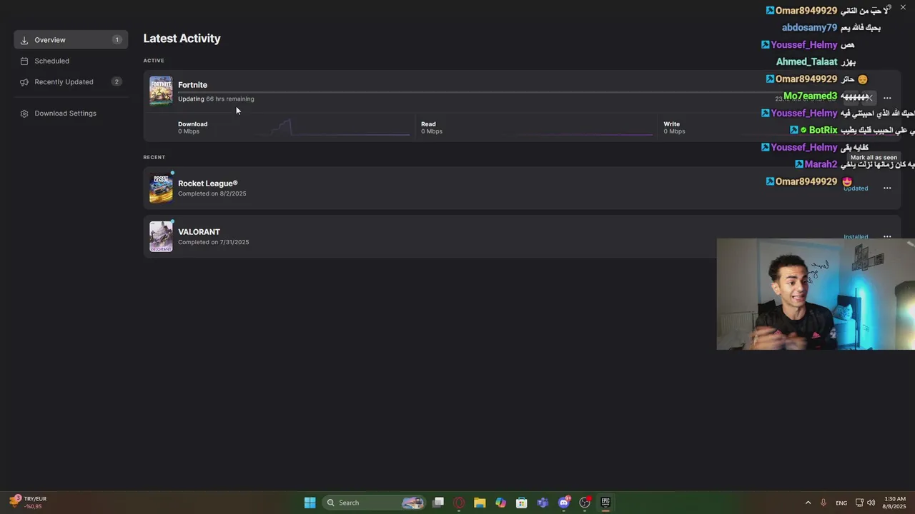
Task: Open Discord from the taskbar
Action: tap(564, 503)
